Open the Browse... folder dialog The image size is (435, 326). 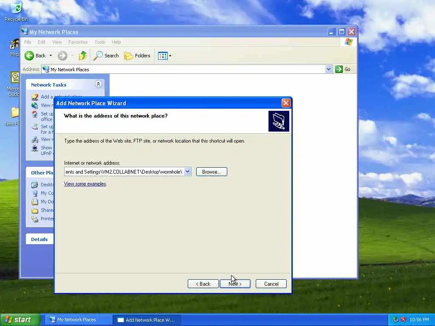pos(212,171)
